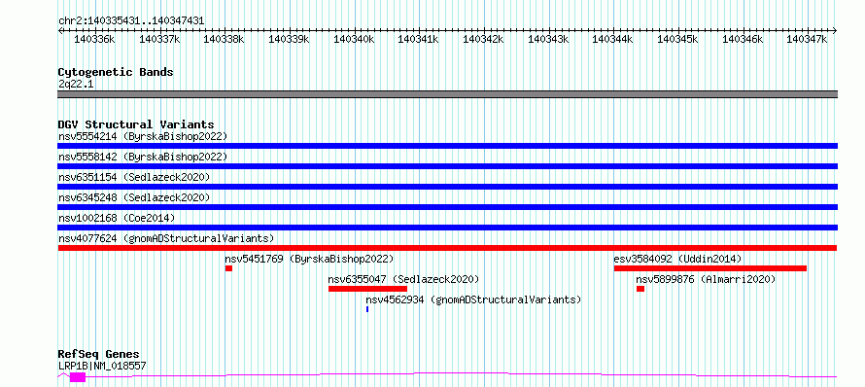The image size is (865, 387).
Task: Click the 140336k ruler tick label
Action: [x=94, y=39]
